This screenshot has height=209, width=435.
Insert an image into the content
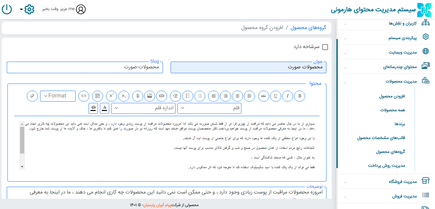[x=149, y=96]
